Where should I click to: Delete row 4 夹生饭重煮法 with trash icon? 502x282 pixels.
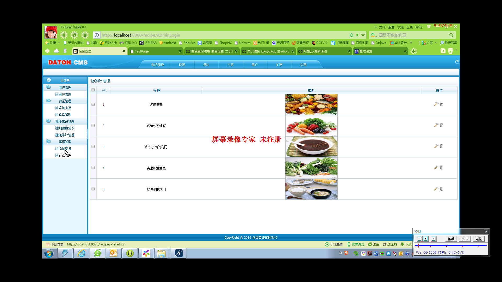pos(442,168)
